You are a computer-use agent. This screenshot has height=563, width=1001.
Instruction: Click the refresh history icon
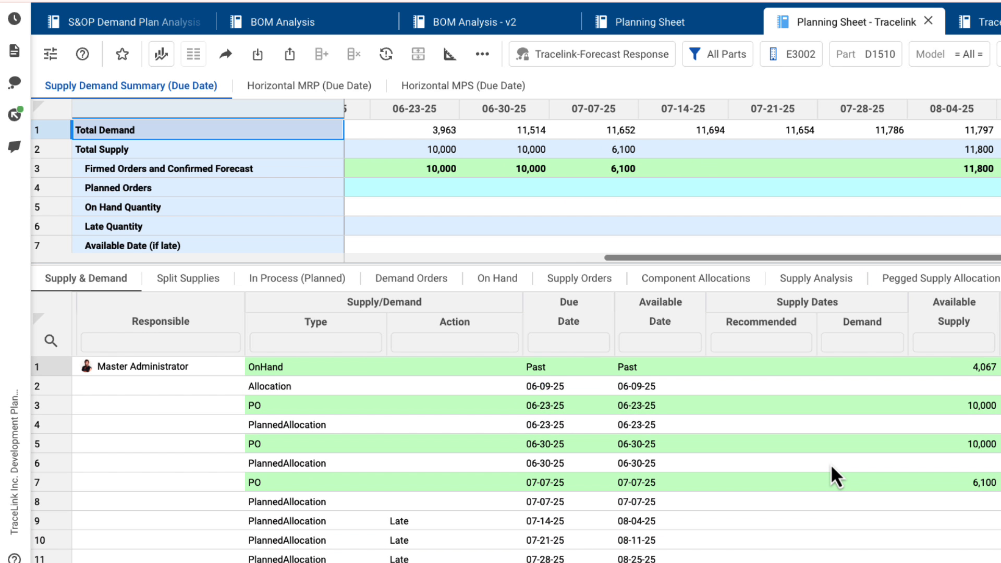coord(386,54)
